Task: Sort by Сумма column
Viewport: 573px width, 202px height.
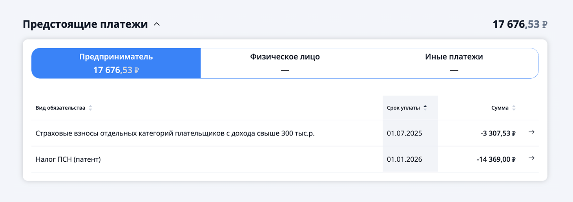Action: click(x=504, y=108)
